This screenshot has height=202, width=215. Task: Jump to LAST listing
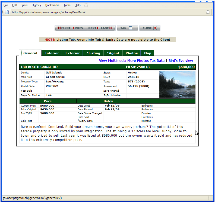pyautogui.click(x=107, y=28)
